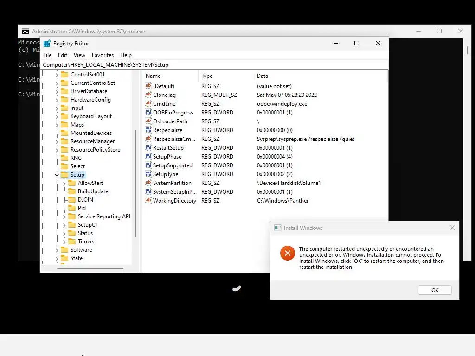
Task: Click the Select key folder icon
Action: pos(64,166)
